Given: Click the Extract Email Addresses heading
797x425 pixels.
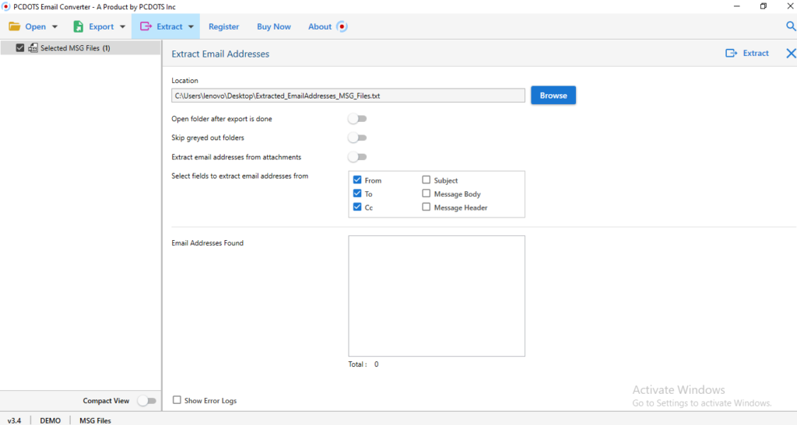Looking at the screenshot, I should (220, 54).
